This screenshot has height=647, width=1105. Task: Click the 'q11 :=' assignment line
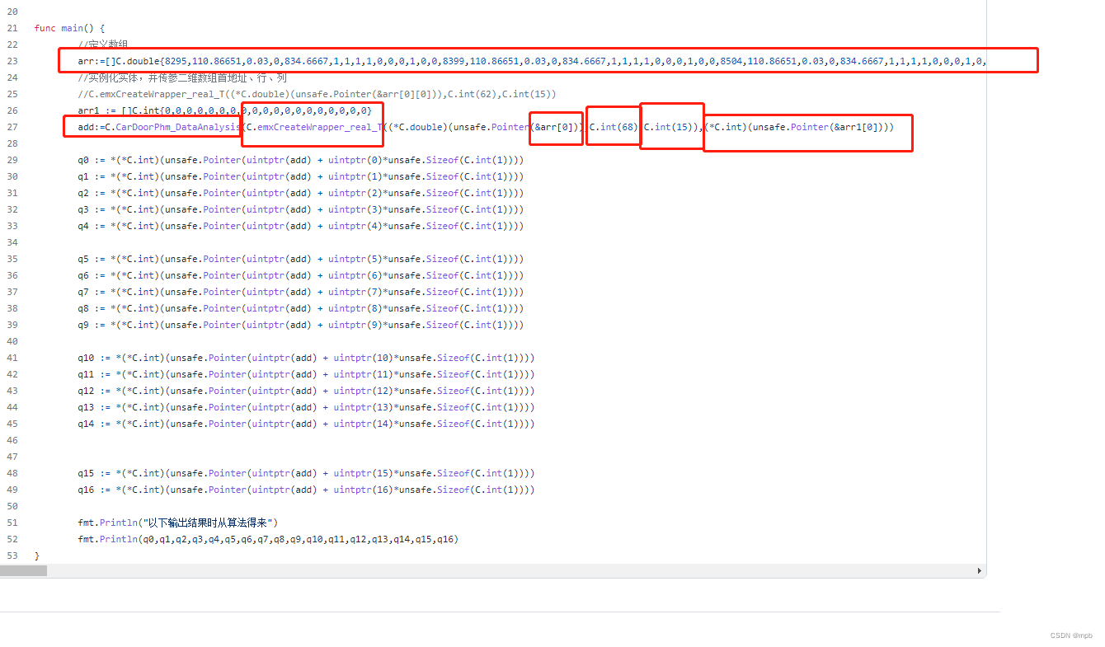[306, 374]
